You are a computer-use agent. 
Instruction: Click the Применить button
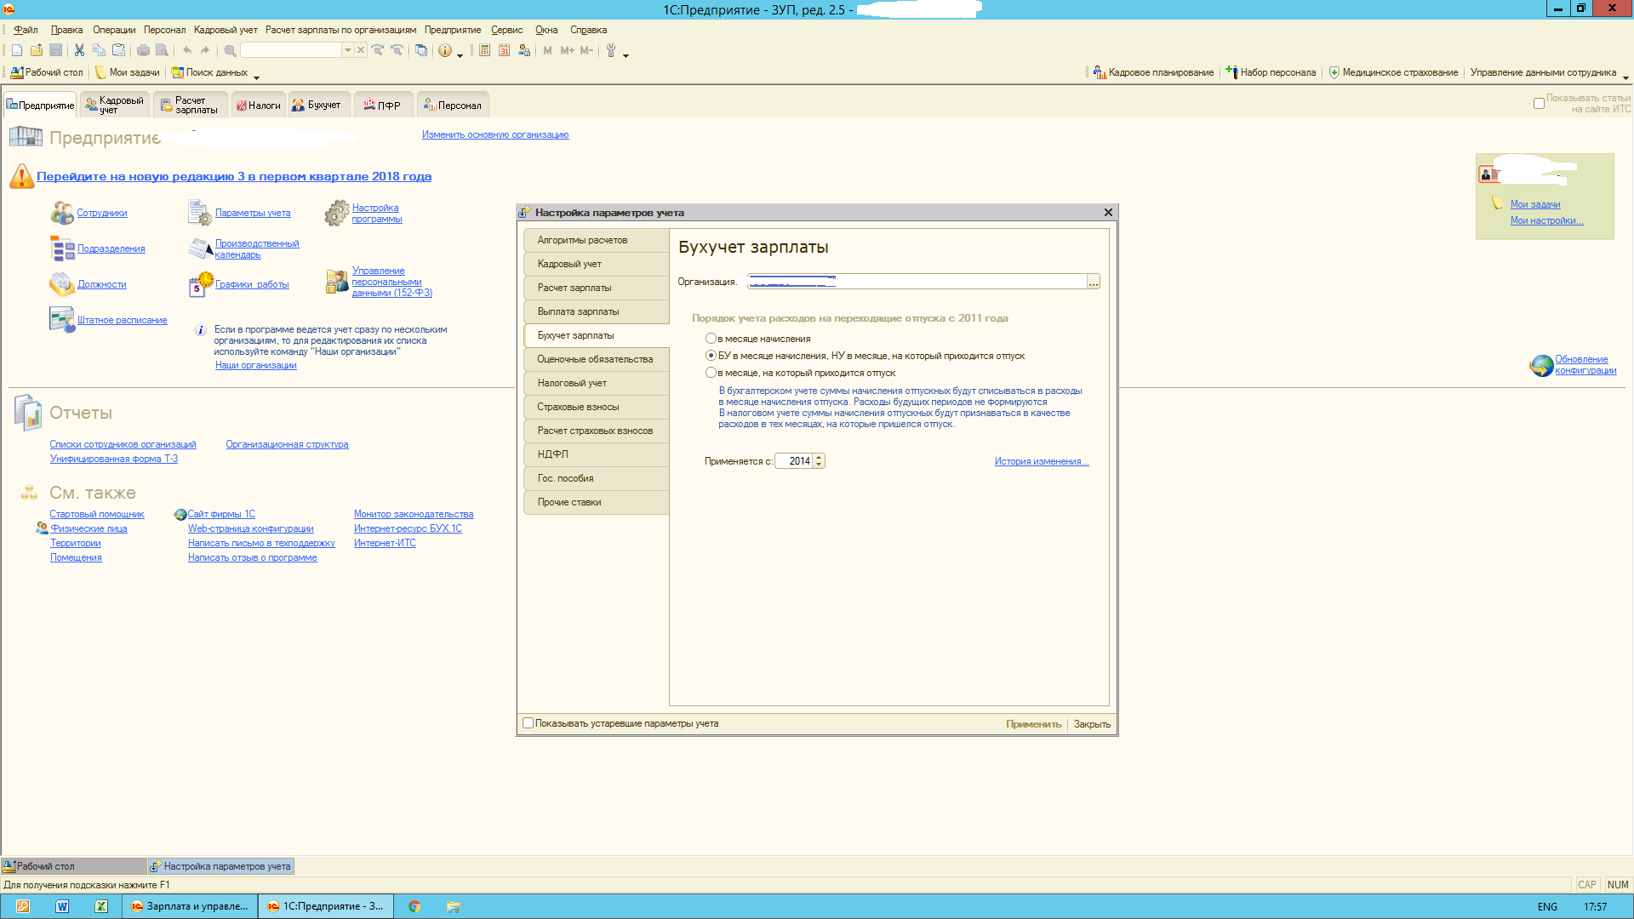(1033, 724)
